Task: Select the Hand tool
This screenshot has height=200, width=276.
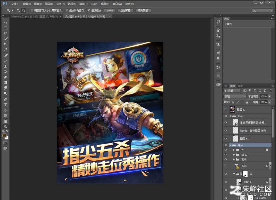Action: click(x=6, y=121)
